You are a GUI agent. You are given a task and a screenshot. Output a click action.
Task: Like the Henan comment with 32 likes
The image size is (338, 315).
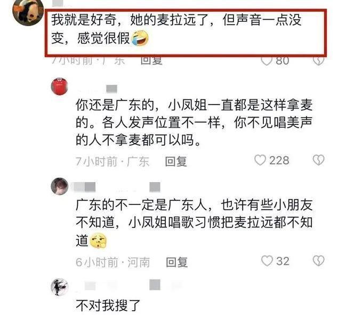tap(267, 261)
